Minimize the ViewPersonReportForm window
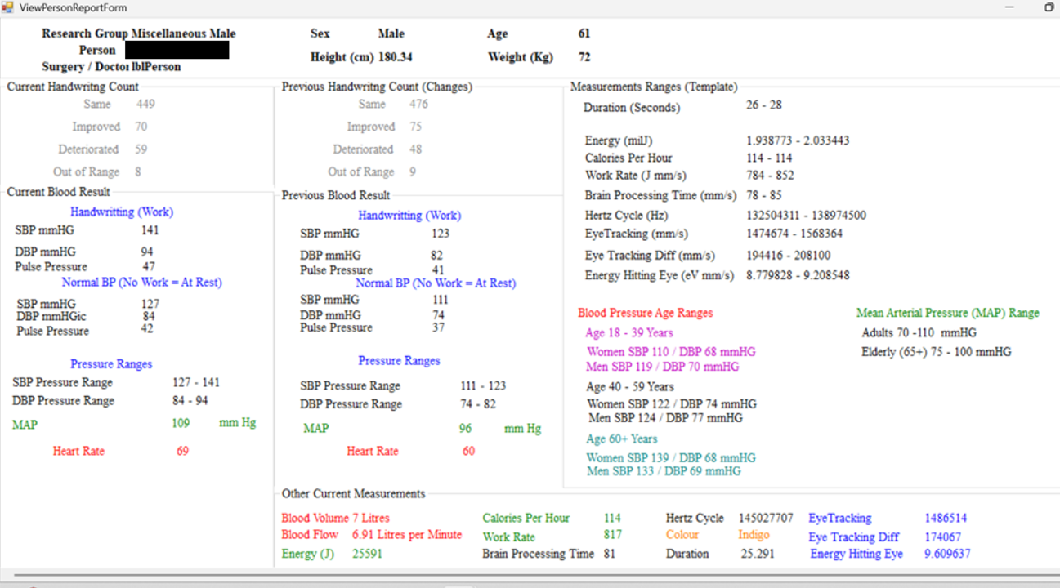This screenshot has width=1060, height=588. 1011,7
